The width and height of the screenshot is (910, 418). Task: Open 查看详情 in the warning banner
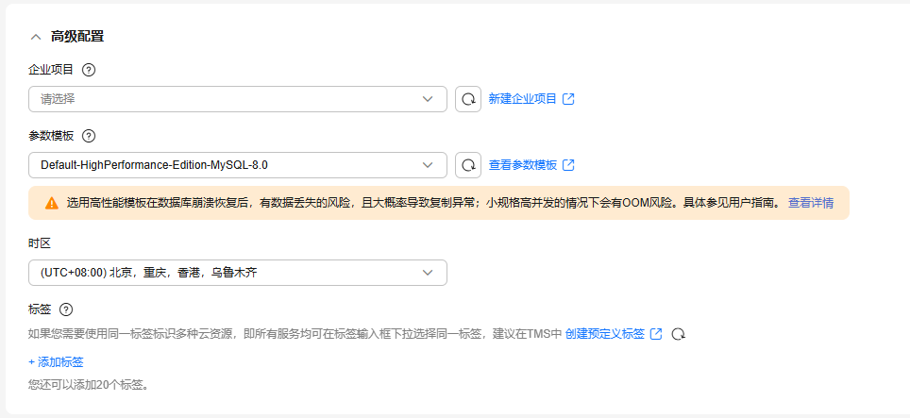pyautogui.click(x=810, y=203)
